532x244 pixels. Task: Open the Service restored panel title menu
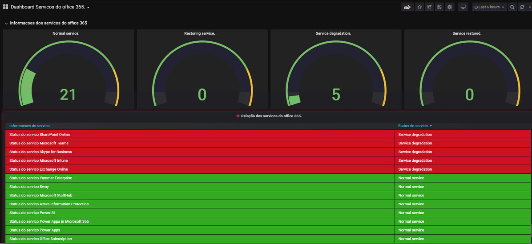pyautogui.click(x=467, y=33)
